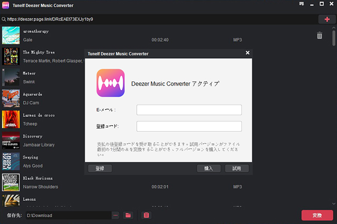The image size is (337, 224).
Task: Click the Tunelf app logo in title bar
Action: 5,5
